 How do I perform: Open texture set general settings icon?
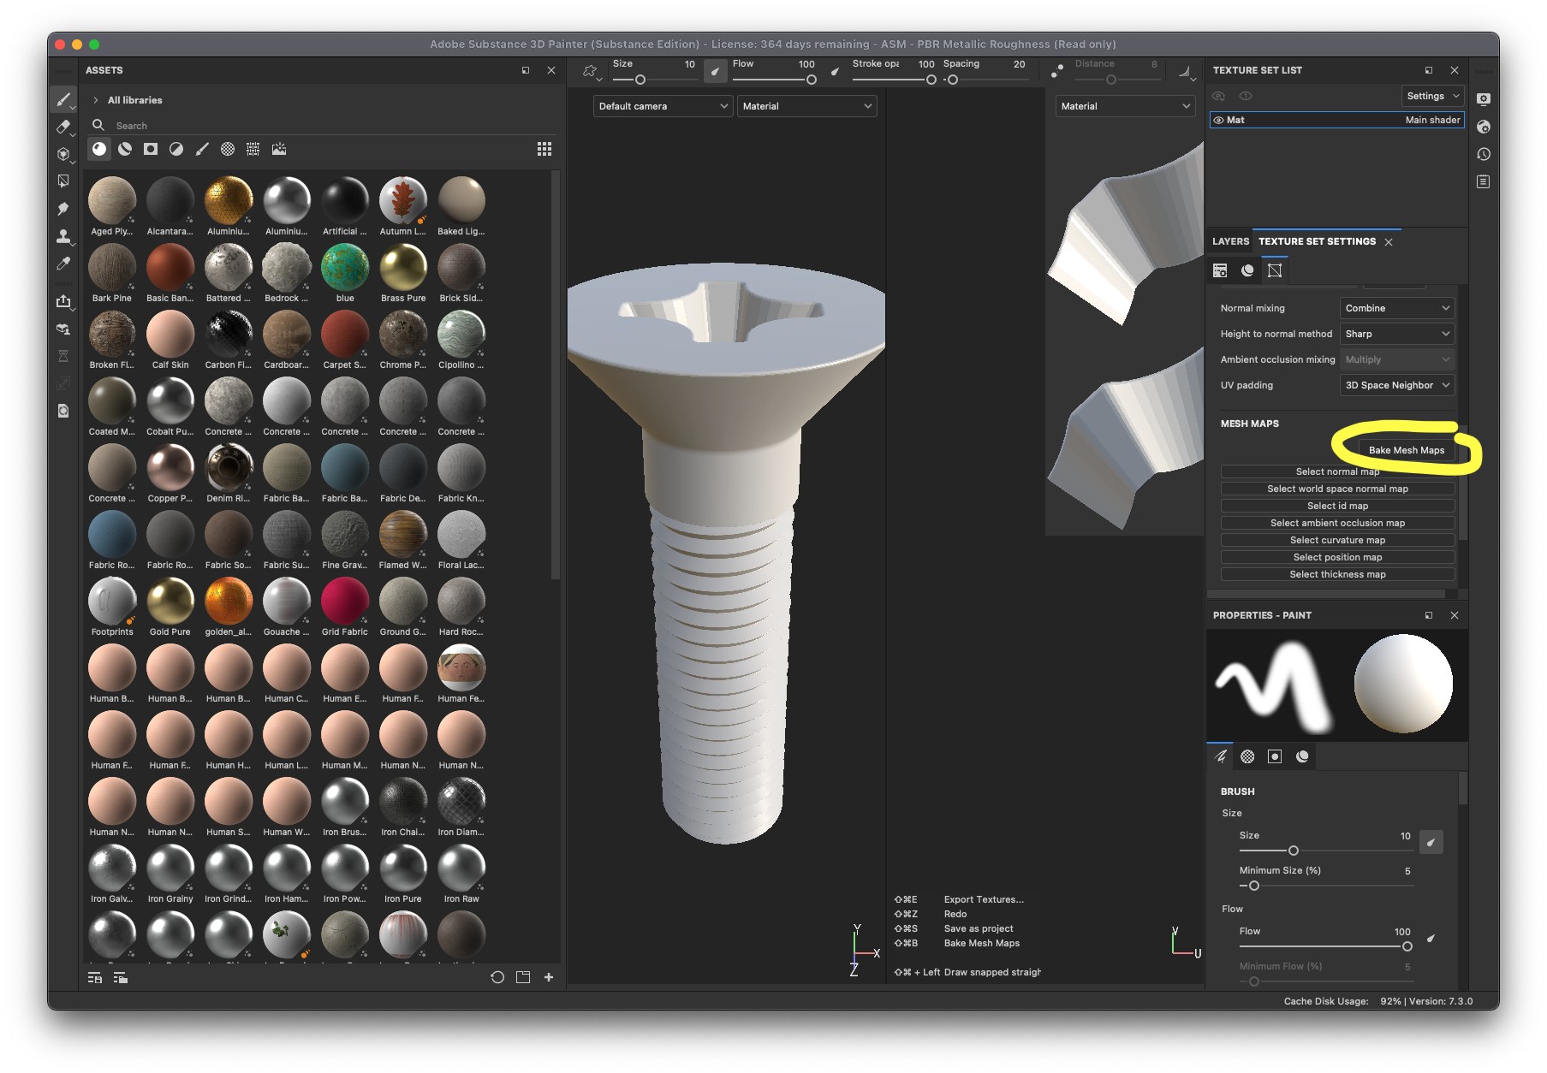[x=1220, y=270]
